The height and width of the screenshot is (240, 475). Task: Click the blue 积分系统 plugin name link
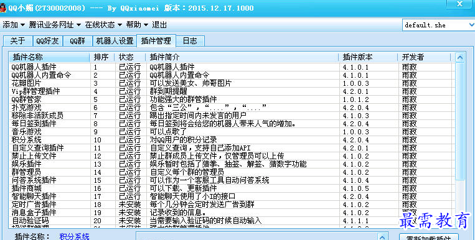[x=74, y=236]
